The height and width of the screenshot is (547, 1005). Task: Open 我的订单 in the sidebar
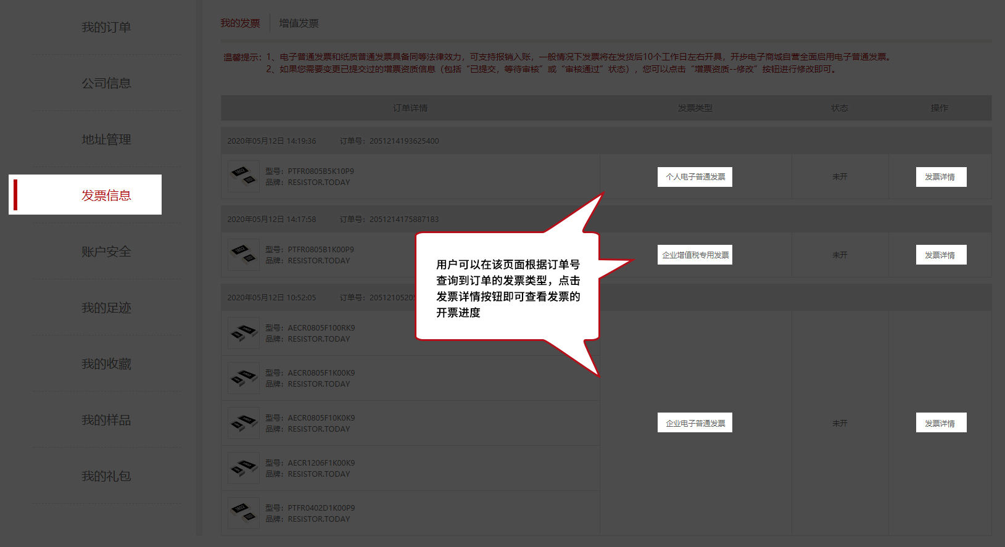106,27
